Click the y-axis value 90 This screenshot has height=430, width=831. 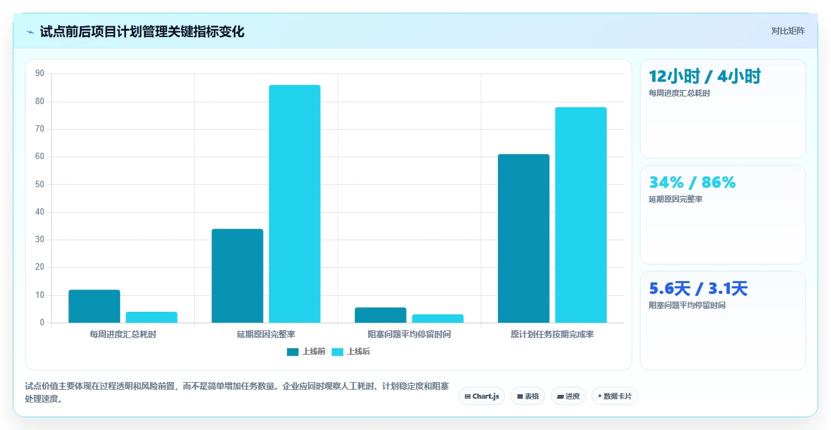tap(40, 73)
